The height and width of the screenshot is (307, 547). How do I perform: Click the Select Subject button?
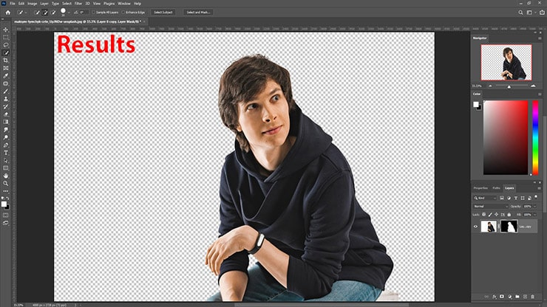coord(163,13)
